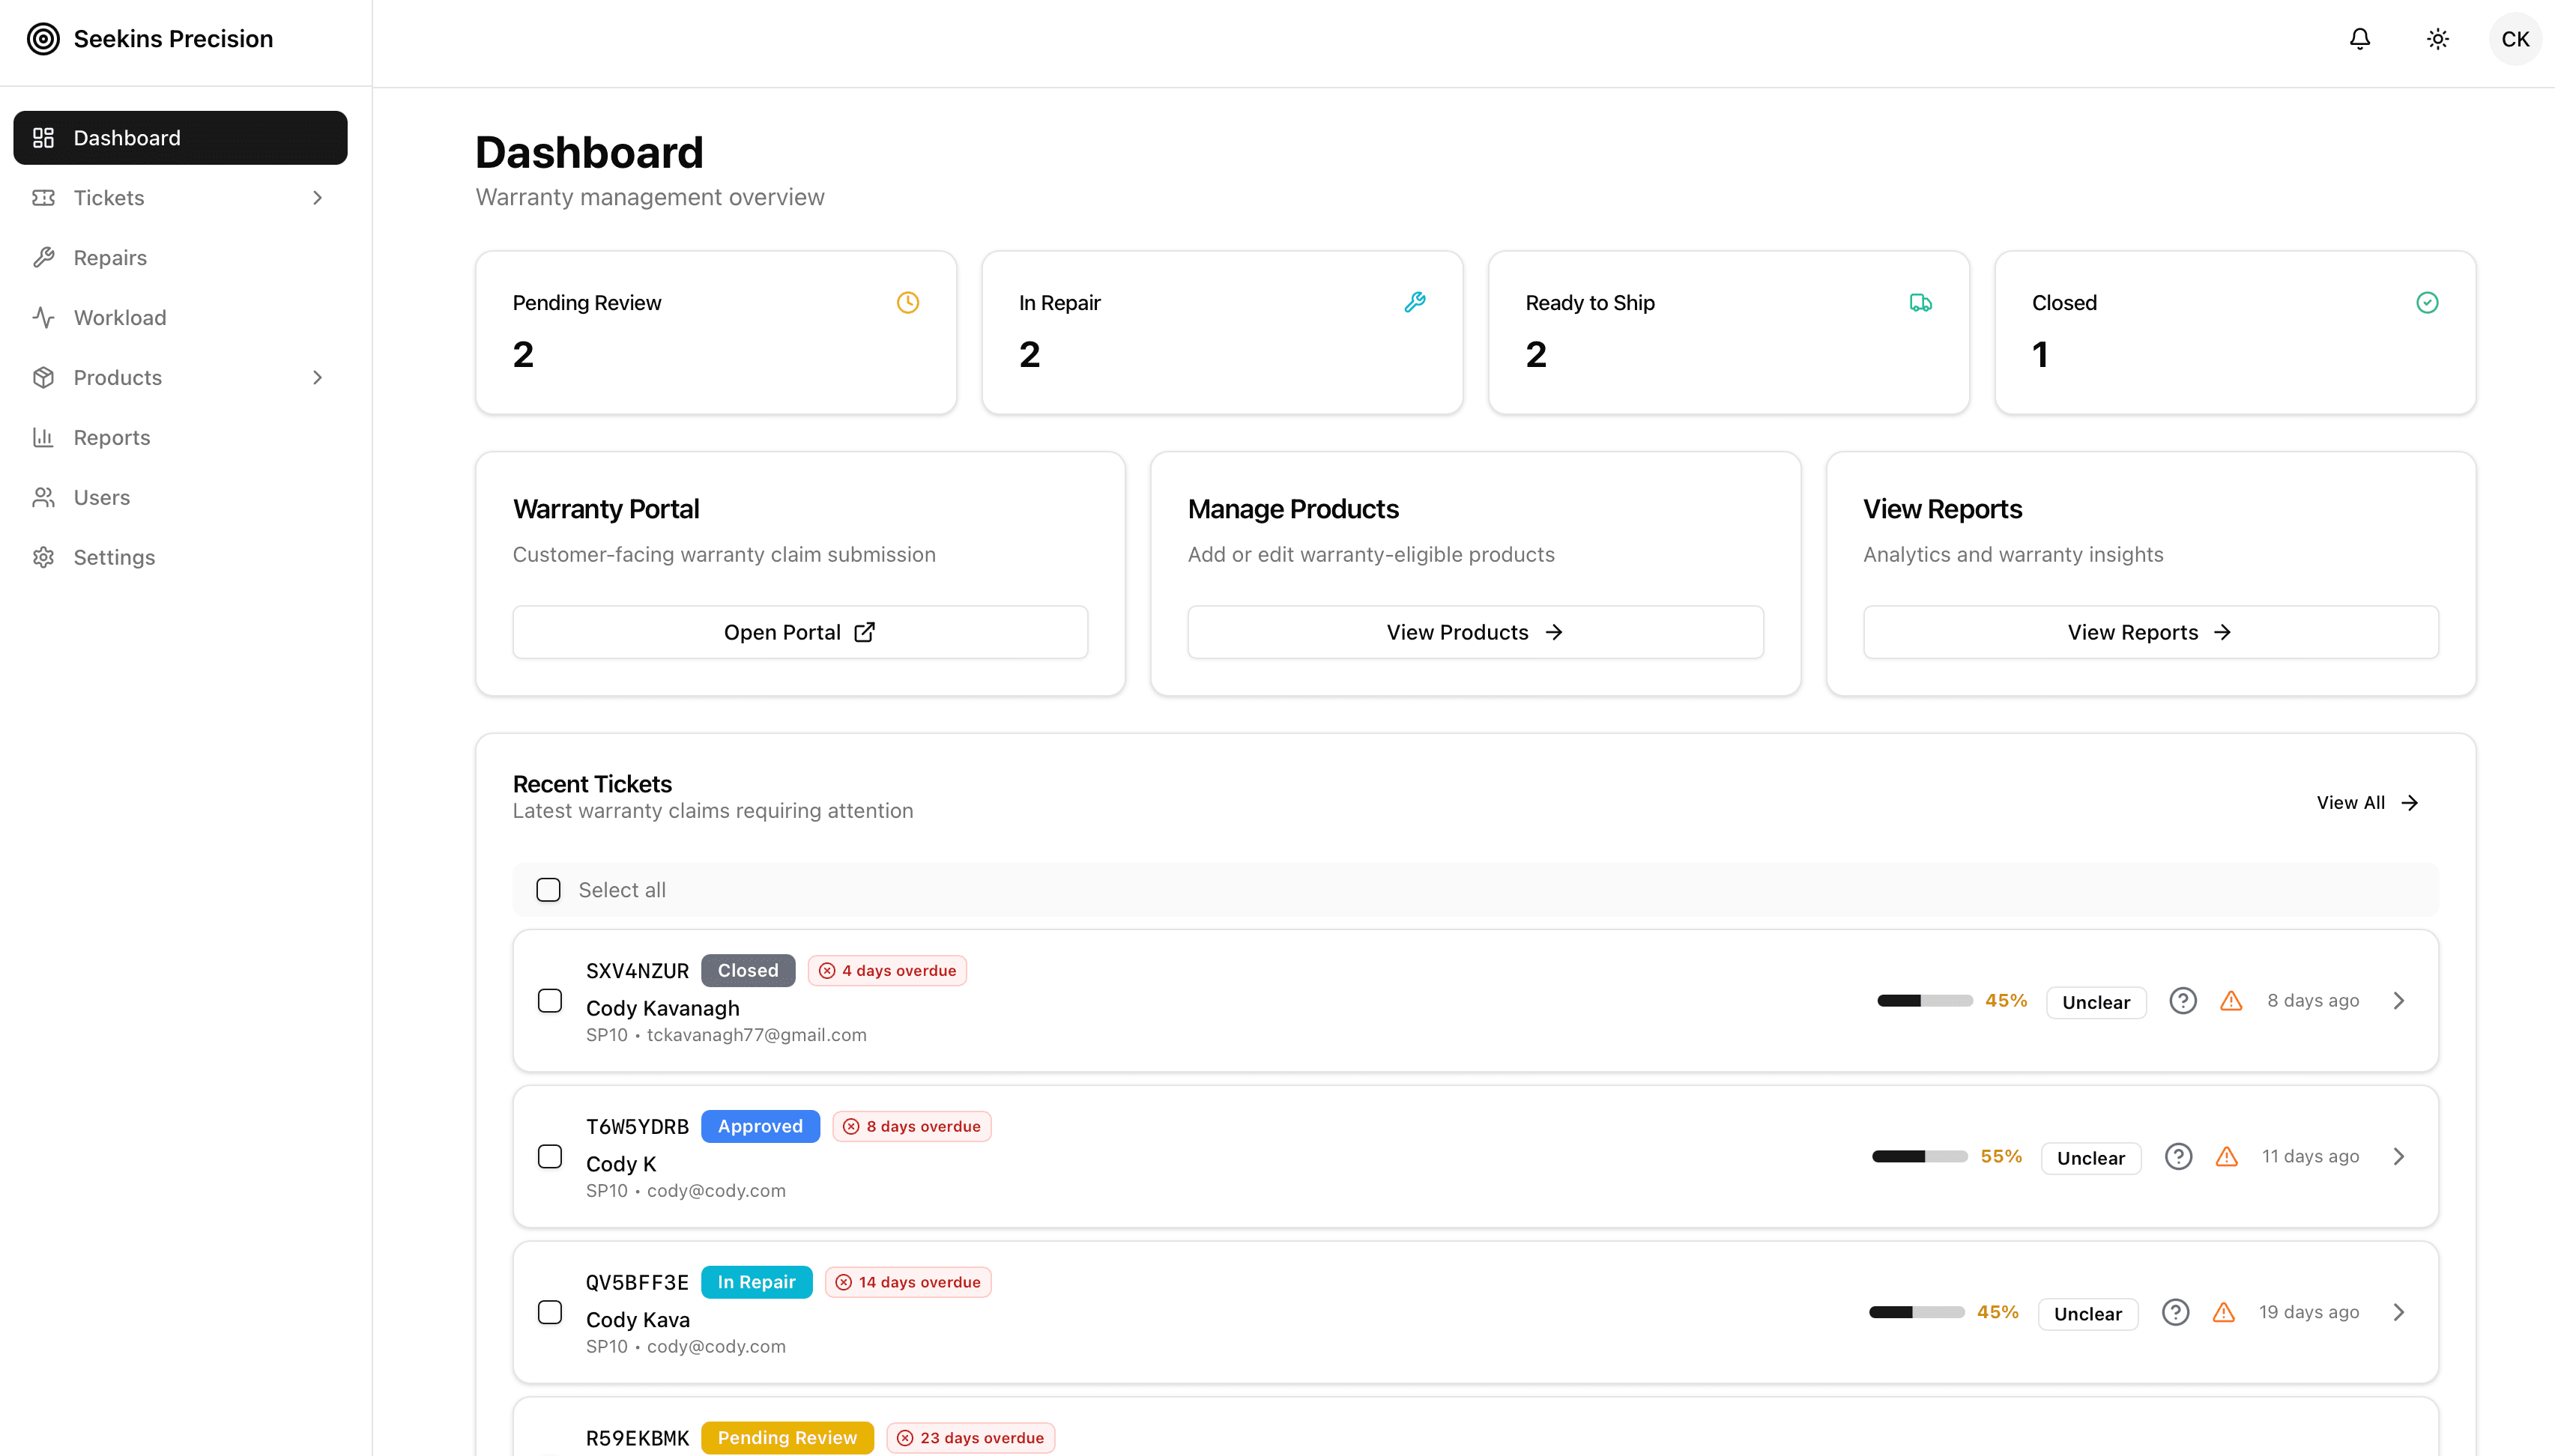Screen dimensions: 2555x1456
Task: Click the question mark icon on T6W5YDRB ticket
Action: point(2178,1156)
